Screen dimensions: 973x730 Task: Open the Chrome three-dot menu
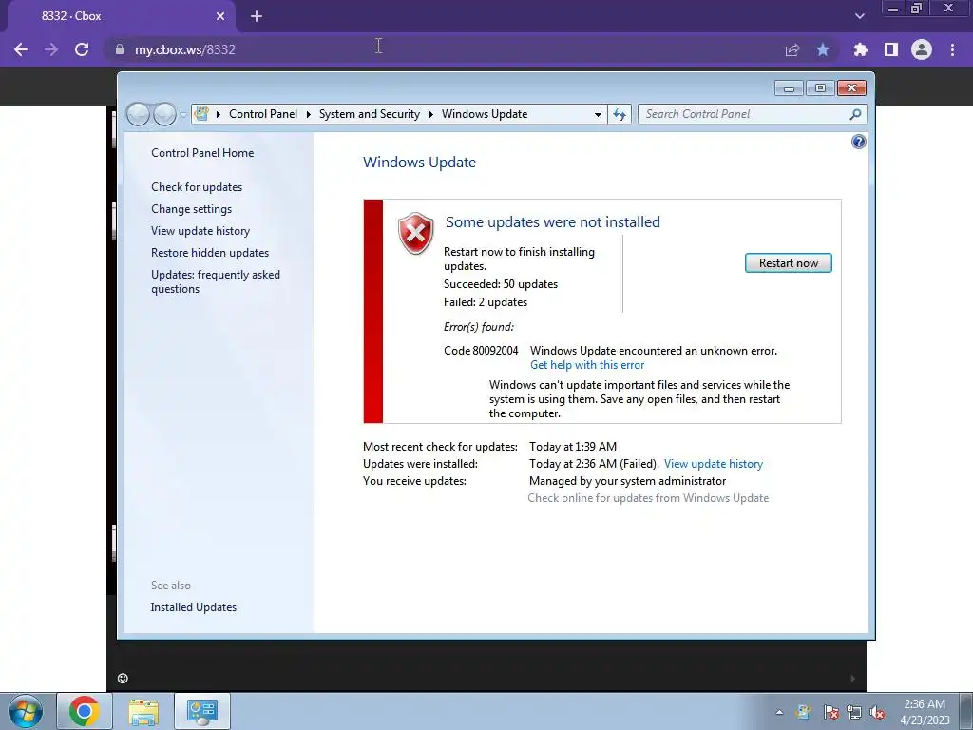click(952, 49)
